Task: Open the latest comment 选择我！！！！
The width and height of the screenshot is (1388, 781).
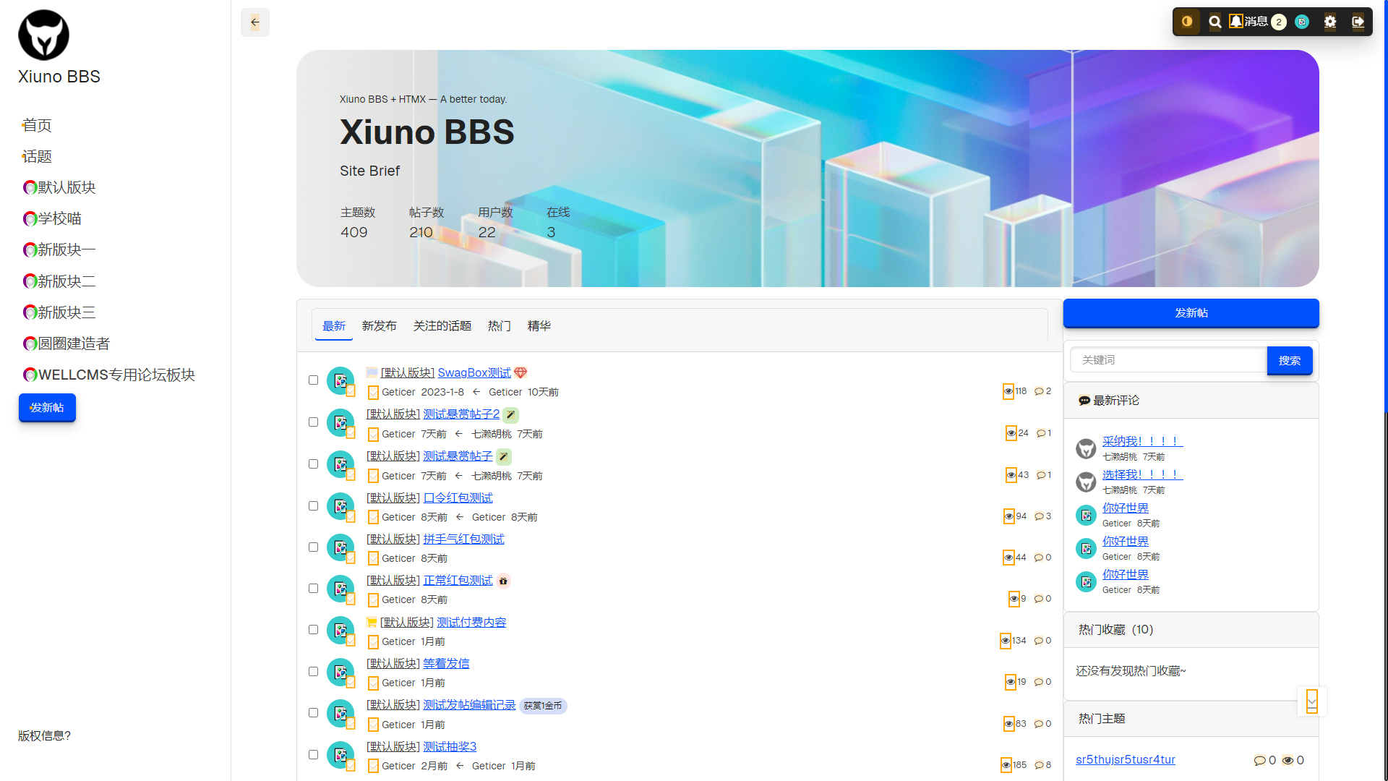Action: click(x=1142, y=474)
